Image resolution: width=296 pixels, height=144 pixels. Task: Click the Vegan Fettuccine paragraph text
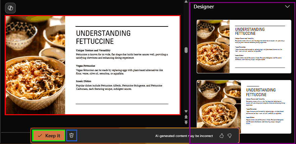[119, 72]
